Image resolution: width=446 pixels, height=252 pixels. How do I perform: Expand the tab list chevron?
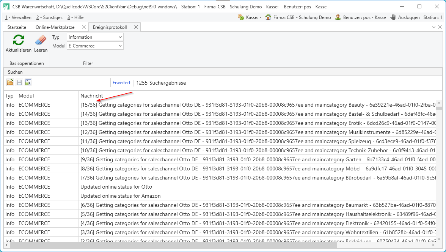click(x=434, y=27)
